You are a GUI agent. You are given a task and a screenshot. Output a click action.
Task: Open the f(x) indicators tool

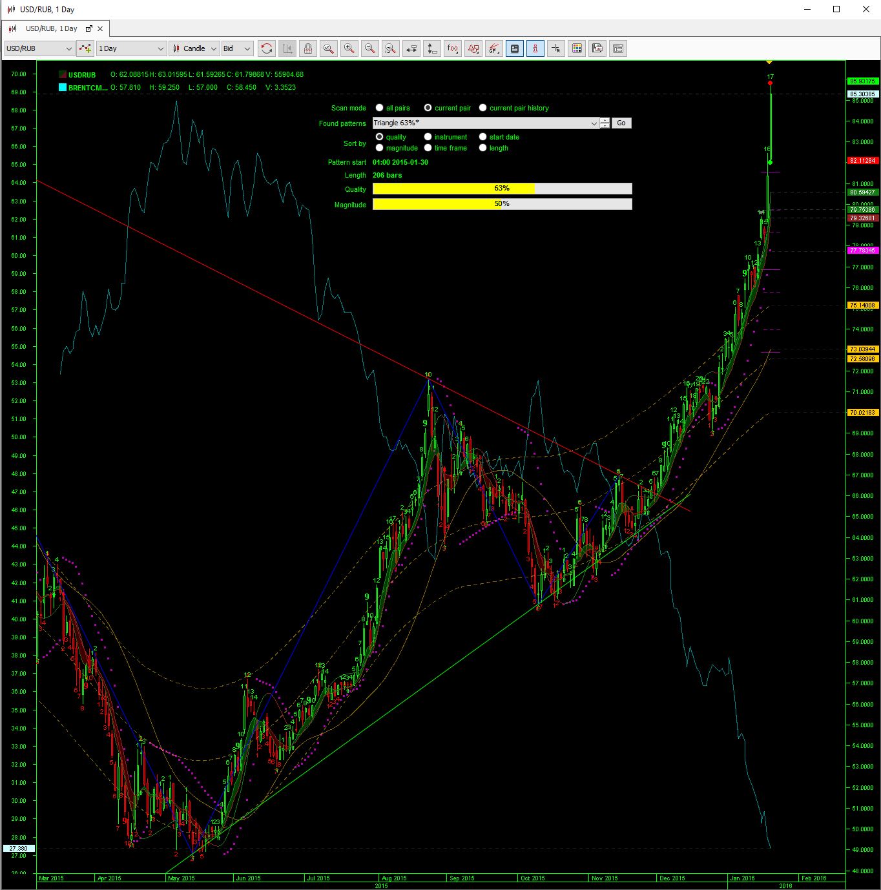point(453,48)
